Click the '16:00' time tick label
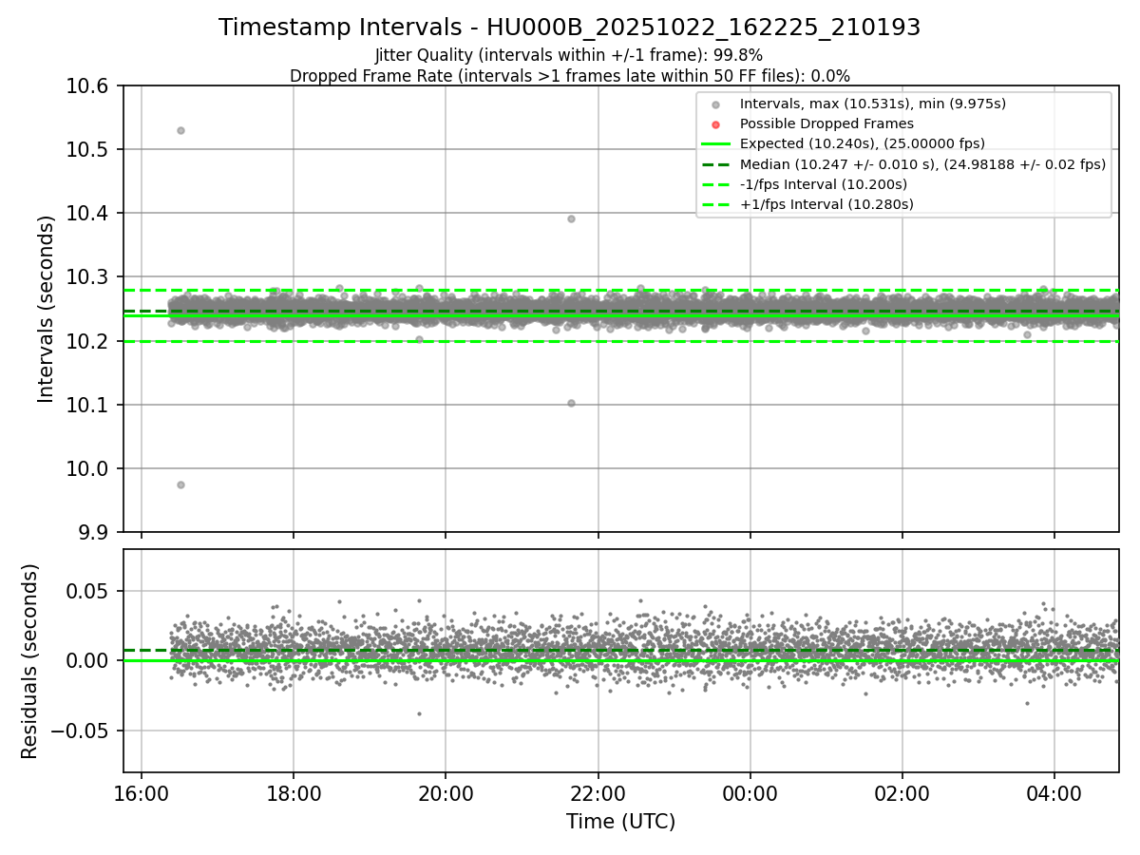 pyautogui.click(x=142, y=794)
